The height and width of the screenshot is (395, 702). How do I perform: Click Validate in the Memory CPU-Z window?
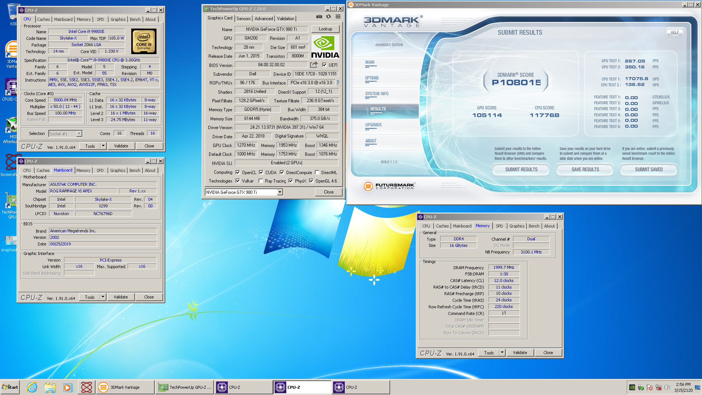click(x=520, y=353)
